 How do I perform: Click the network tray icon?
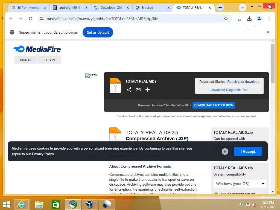[248, 205]
